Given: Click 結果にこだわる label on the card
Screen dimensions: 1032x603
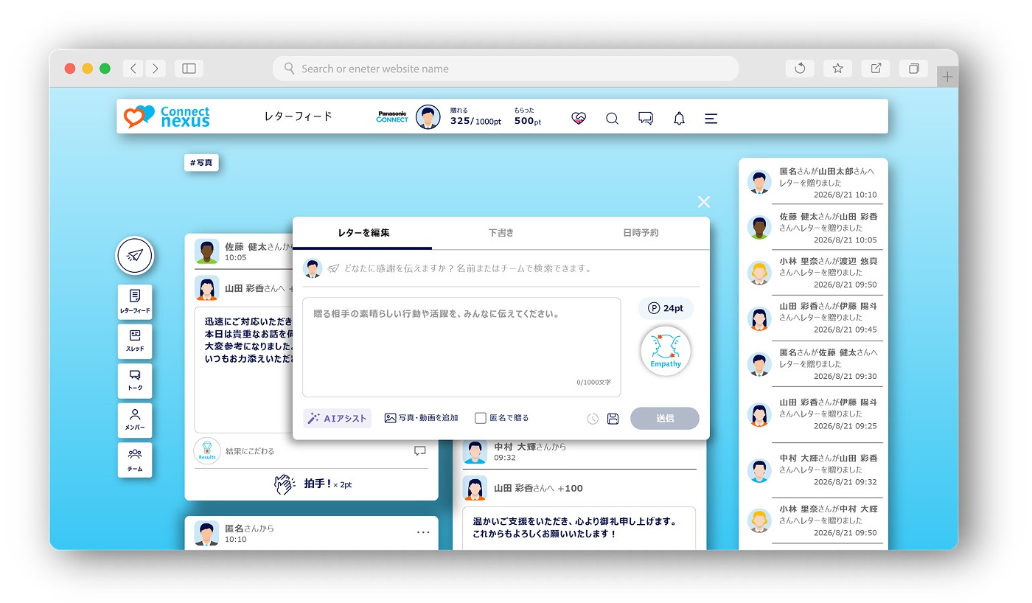Looking at the screenshot, I should (x=249, y=451).
